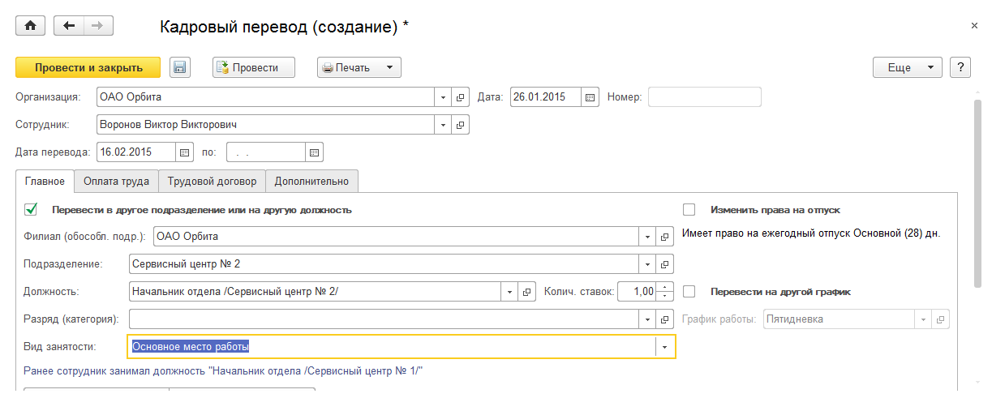992x398 pixels.
Task: Switch to the Трудовой договор tab
Action: pyautogui.click(x=212, y=182)
